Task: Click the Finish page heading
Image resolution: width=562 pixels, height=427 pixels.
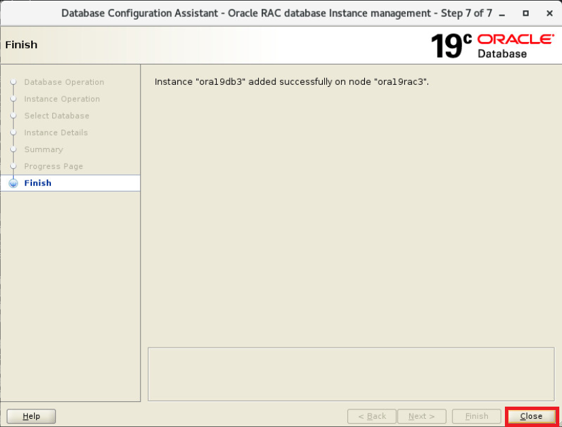Action: coord(21,45)
